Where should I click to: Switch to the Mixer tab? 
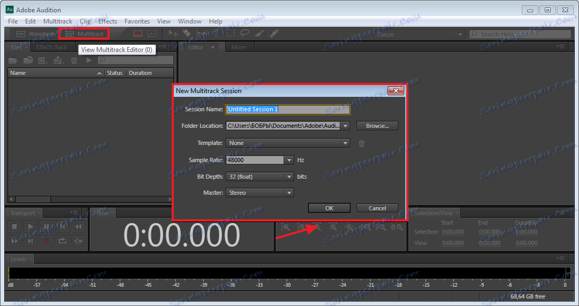tap(238, 47)
